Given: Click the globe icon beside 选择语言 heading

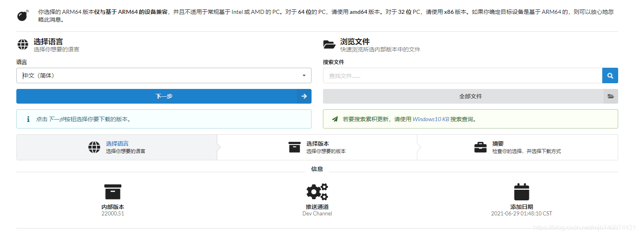Looking at the screenshot, I should [22, 44].
